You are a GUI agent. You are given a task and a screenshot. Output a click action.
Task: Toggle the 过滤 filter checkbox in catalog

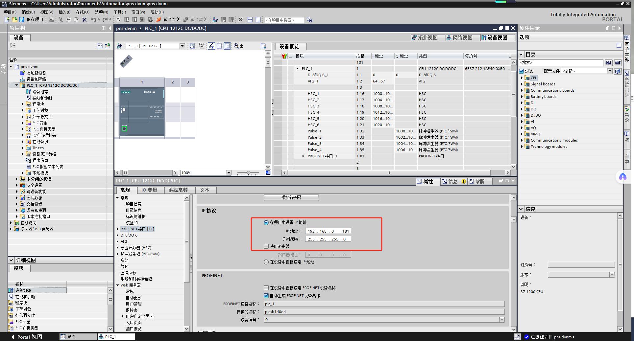coord(522,71)
